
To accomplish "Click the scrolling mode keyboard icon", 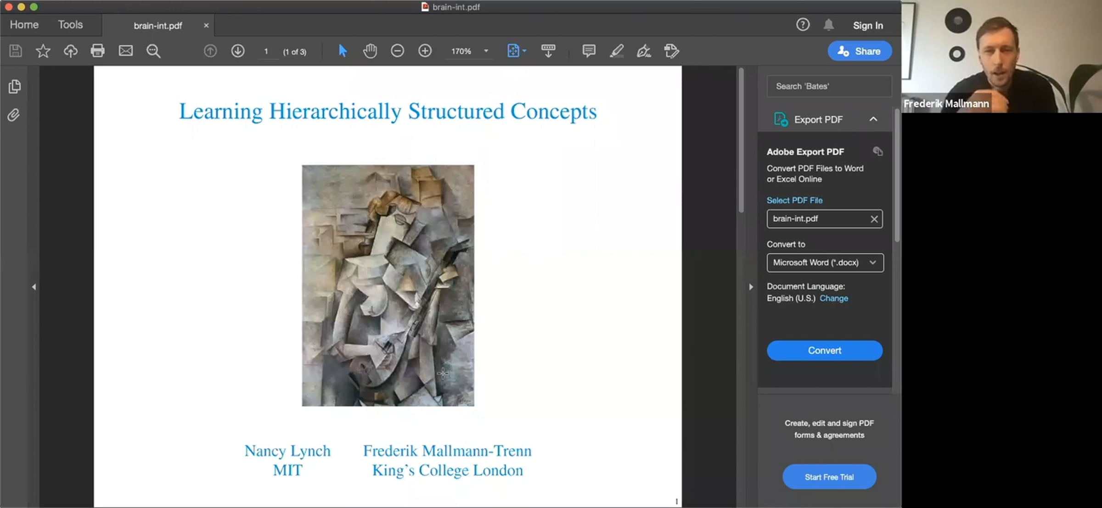I will click(548, 51).
